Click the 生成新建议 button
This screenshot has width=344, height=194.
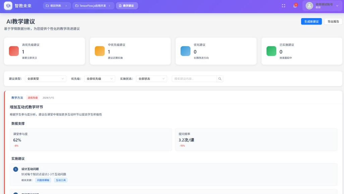point(311,21)
